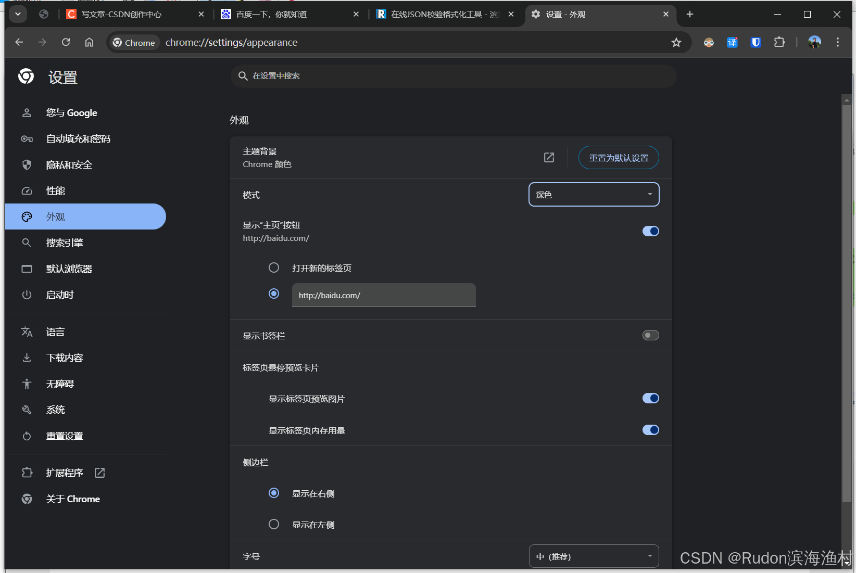This screenshot has height=573, width=856.
Task: Open the extensions puzzle icon
Action: 779,42
